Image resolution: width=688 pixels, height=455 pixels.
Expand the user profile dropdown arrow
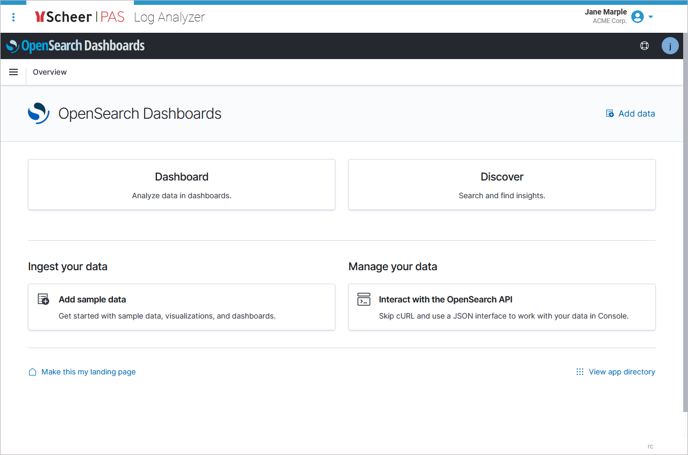(x=651, y=17)
